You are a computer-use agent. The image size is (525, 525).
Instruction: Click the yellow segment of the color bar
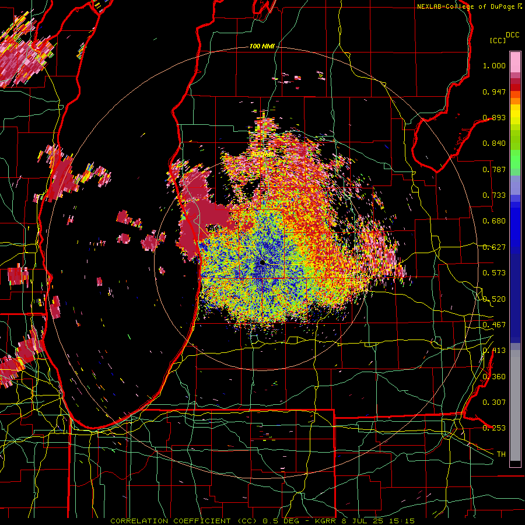(x=515, y=114)
